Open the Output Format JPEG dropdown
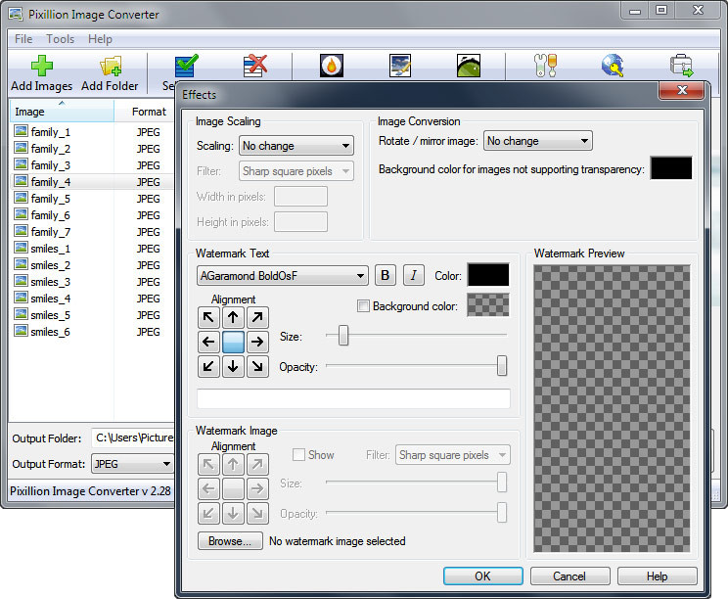Image resolution: width=728 pixels, height=599 pixels. coord(132,464)
